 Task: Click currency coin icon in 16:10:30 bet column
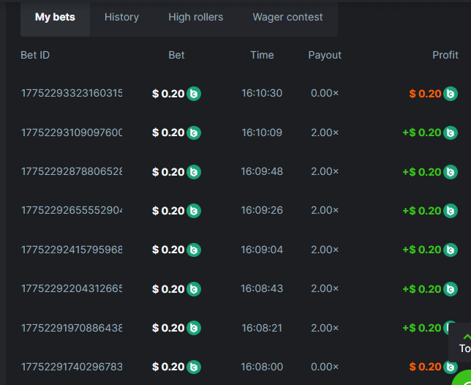pyautogui.click(x=194, y=94)
